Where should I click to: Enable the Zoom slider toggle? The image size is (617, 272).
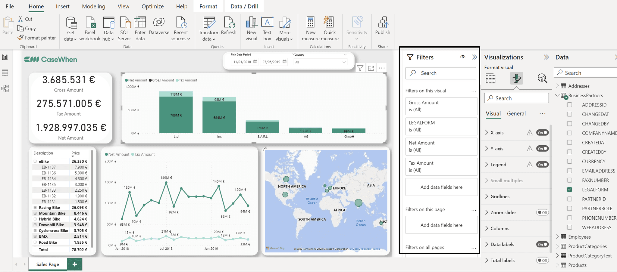coord(542,212)
